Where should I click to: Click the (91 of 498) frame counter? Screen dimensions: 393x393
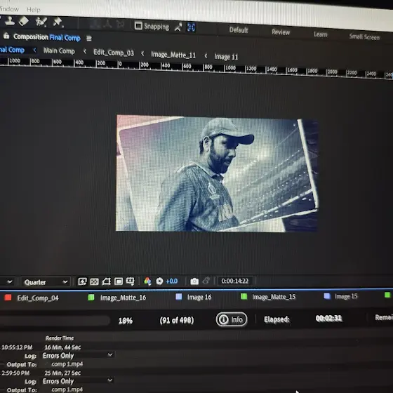(177, 320)
